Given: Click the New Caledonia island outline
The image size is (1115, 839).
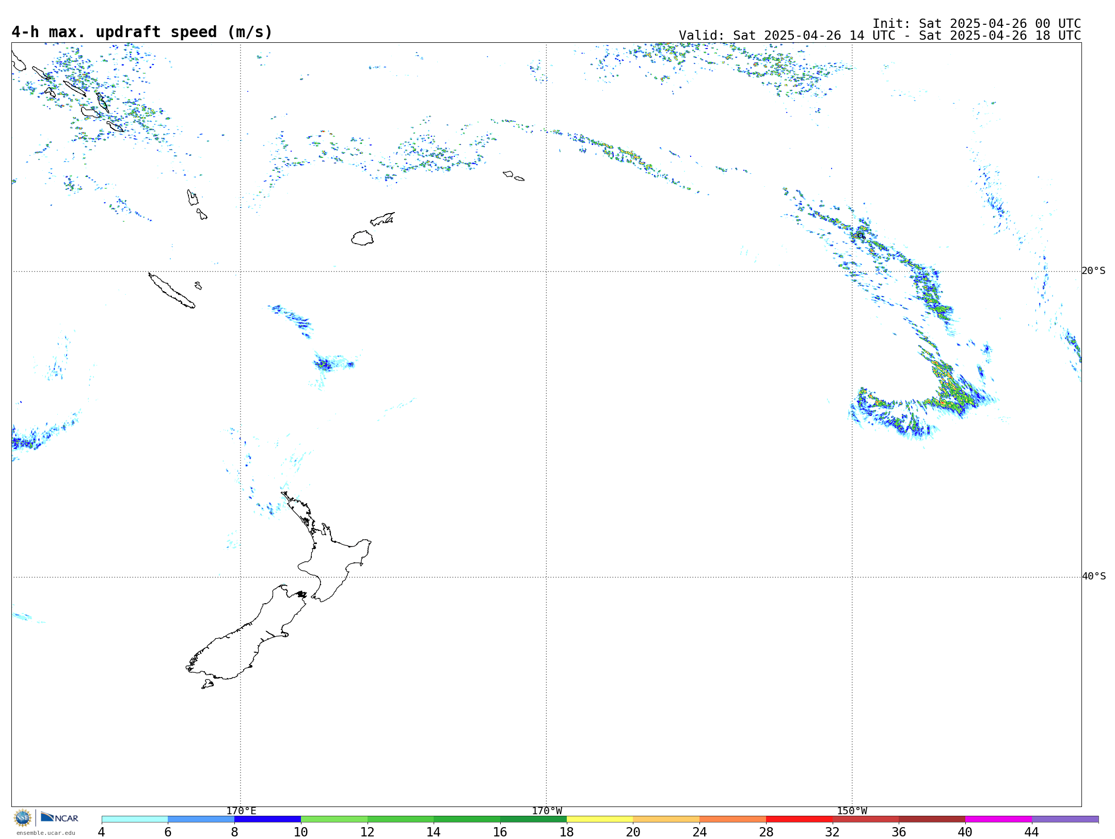Looking at the screenshot, I should click(x=171, y=291).
